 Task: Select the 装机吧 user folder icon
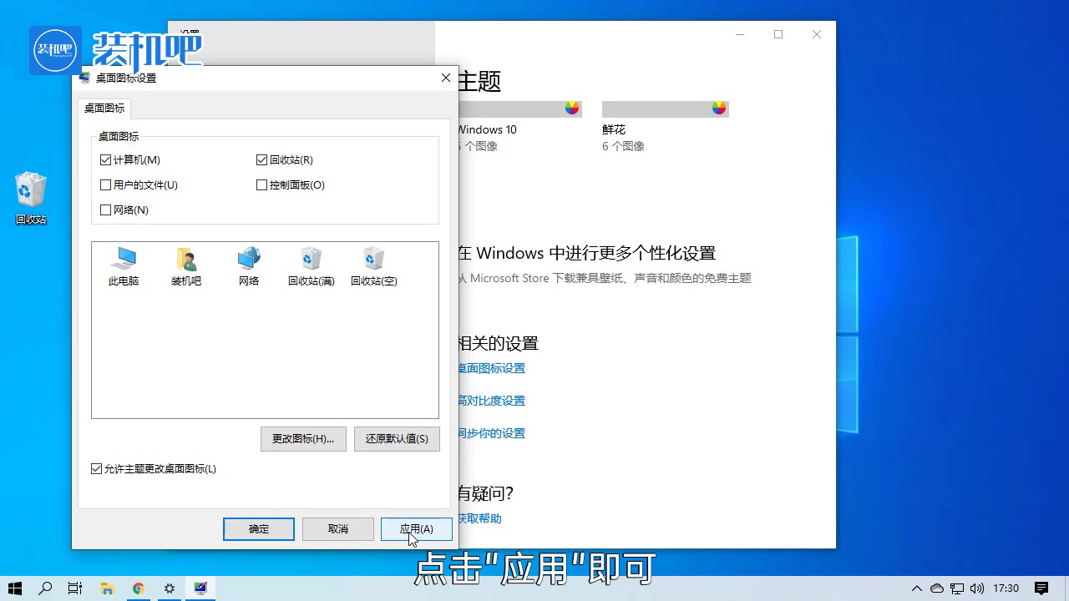coord(186,265)
